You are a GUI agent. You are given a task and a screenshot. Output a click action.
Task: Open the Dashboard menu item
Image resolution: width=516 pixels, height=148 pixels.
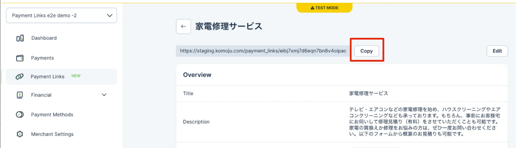[44, 38]
